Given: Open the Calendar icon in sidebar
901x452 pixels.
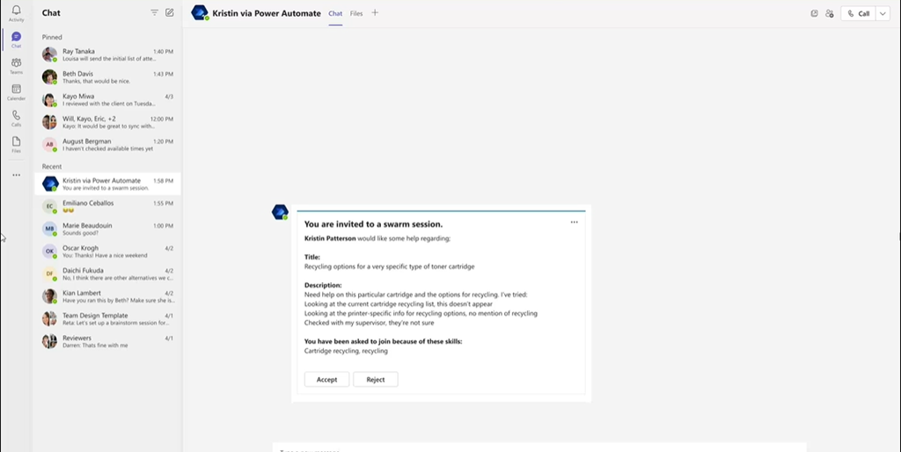Looking at the screenshot, I should [16, 91].
